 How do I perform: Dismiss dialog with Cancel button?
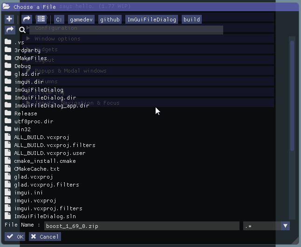[45, 237]
